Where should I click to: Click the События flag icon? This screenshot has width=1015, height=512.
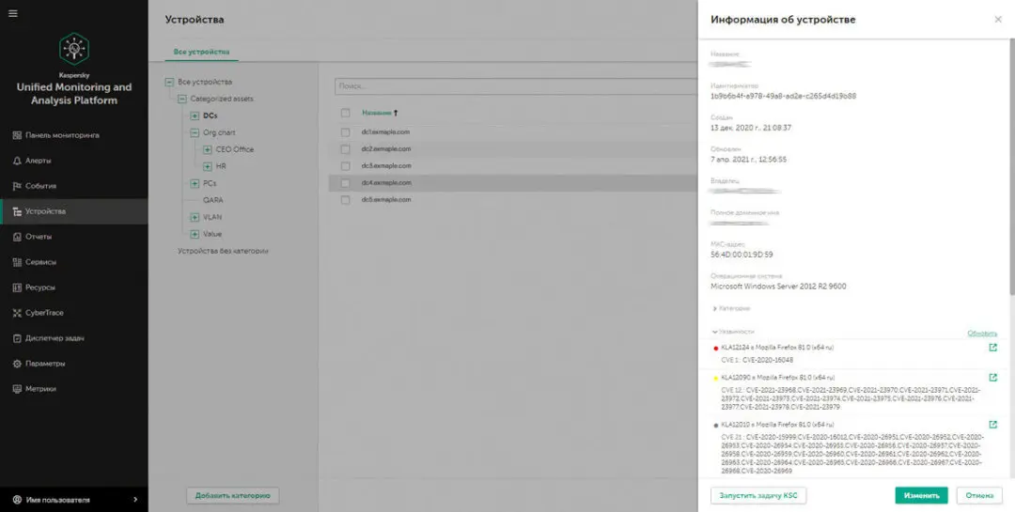pos(18,186)
